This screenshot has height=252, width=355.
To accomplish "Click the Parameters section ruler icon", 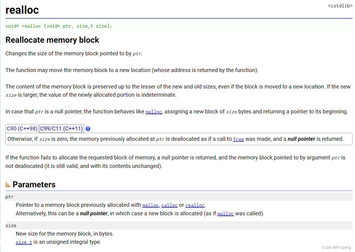I will (8, 185).
